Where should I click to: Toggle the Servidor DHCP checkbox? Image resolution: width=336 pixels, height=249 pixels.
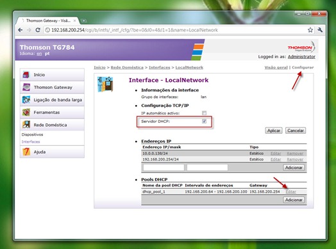(204, 121)
